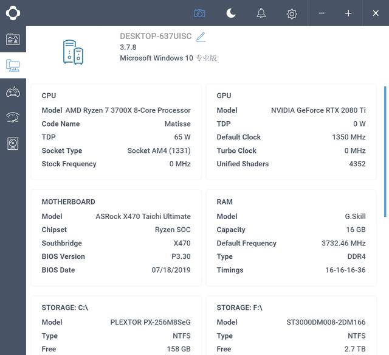Open the screenshot camera tool
The width and height of the screenshot is (389, 355).
[199, 13]
